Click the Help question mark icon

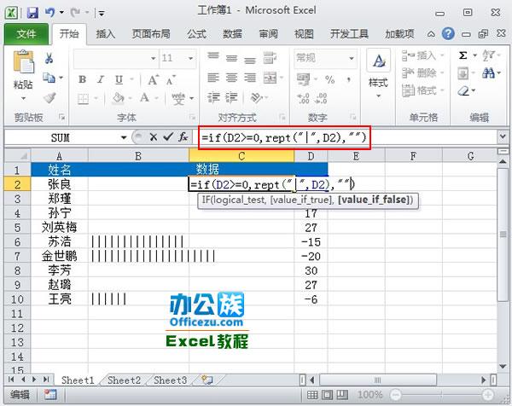[x=448, y=33]
